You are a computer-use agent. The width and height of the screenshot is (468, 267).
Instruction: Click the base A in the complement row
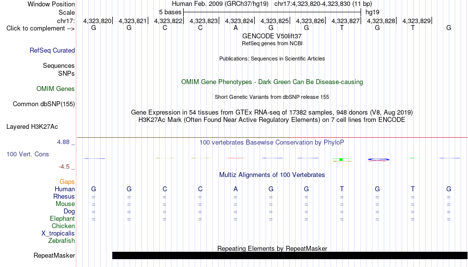pyautogui.click(x=235, y=28)
